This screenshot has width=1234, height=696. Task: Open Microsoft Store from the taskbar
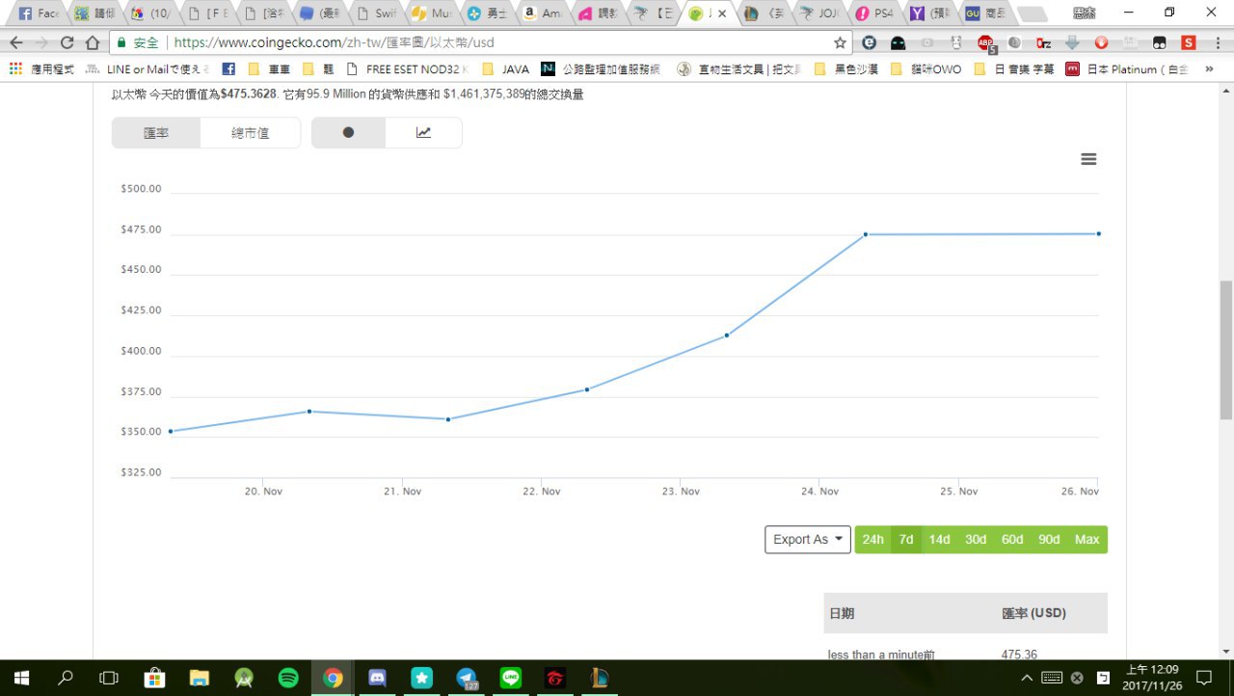[x=154, y=678]
